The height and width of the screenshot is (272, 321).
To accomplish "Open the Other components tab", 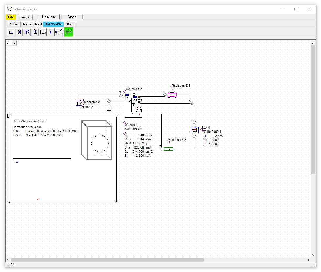I will coord(69,24).
